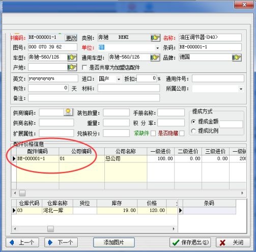Select the 100.00 一级进价 cell
The height and width of the screenshot is (252, 256).
(161, 159)
